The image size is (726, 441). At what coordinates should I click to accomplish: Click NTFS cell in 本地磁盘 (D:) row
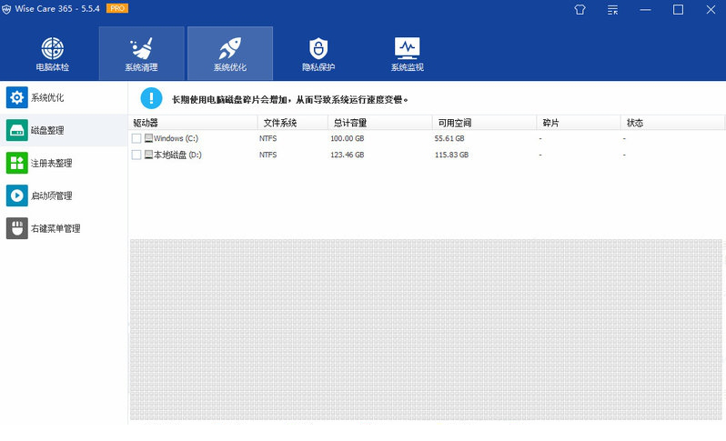268,155
